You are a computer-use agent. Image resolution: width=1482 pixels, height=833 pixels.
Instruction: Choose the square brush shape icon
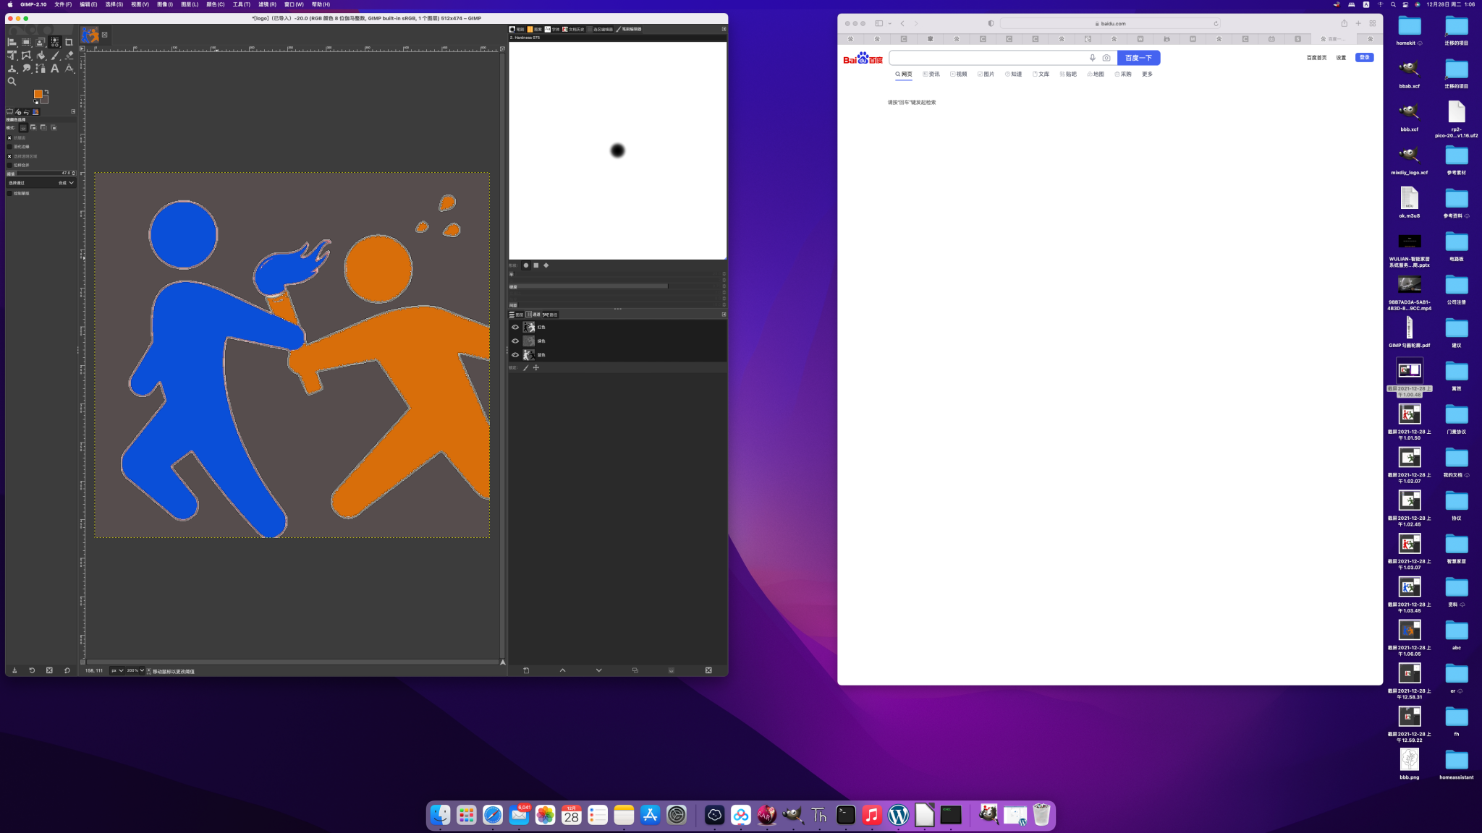535,265
